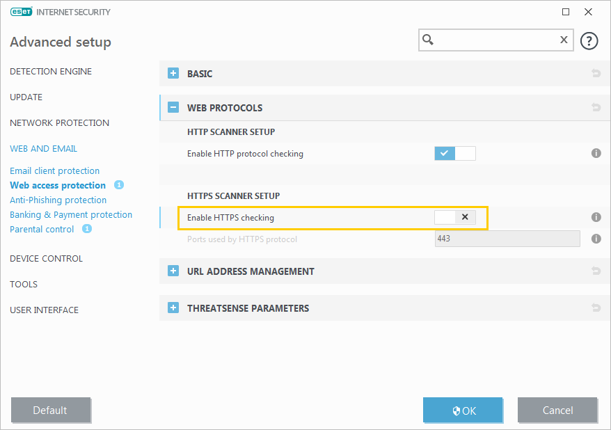Click revert arrow for URL Address Management

[x=596, y=271]
